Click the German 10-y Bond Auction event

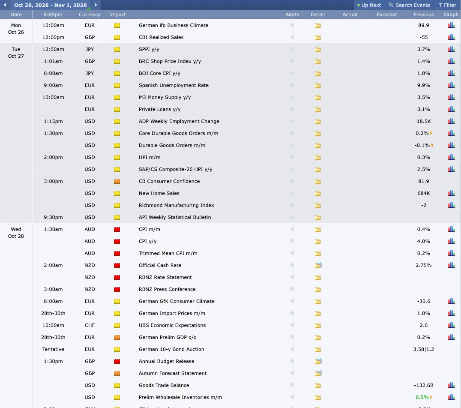click(x=171, y=349)
